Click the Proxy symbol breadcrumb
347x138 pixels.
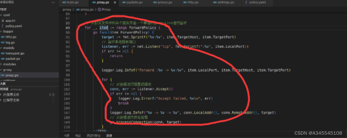point(106,10)
